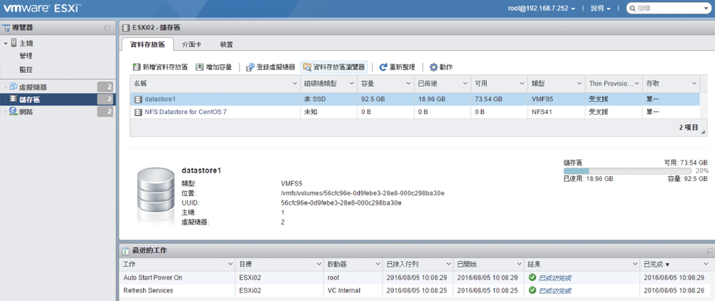
Task: Click the datastore1 row disk icon
Action: pos(138,98)
